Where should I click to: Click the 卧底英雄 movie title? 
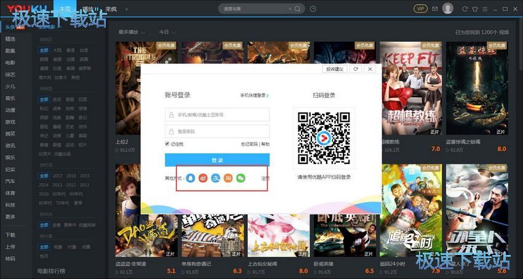(x=323, y=264)
